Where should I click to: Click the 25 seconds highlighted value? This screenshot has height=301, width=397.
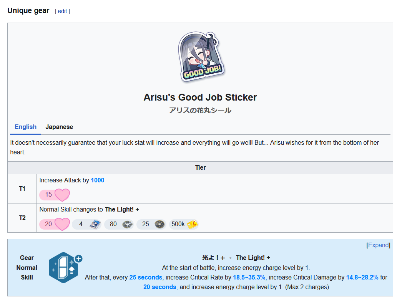(146, 278)
